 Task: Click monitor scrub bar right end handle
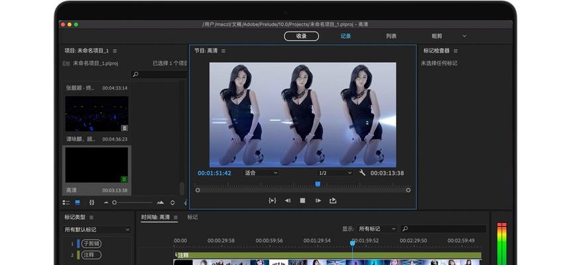click(x=409, y=190)
